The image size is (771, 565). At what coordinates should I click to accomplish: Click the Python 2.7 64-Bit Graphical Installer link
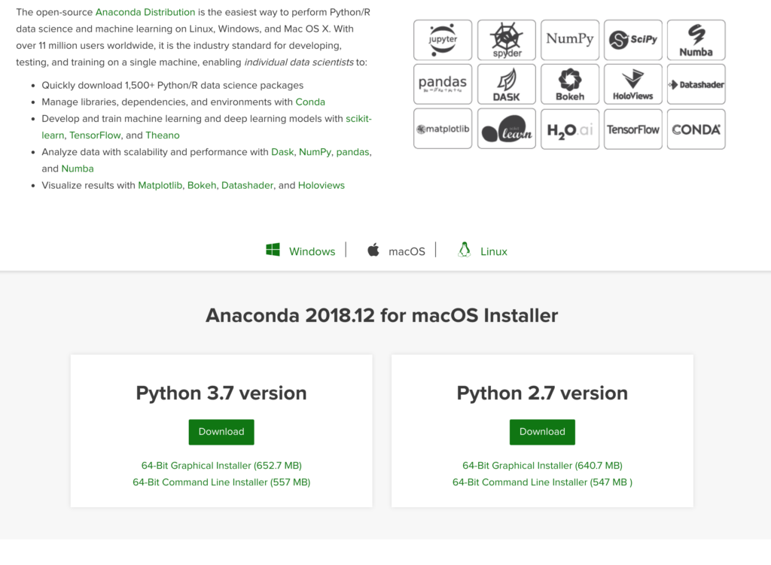pyautogui.click(x=542, y=465)
